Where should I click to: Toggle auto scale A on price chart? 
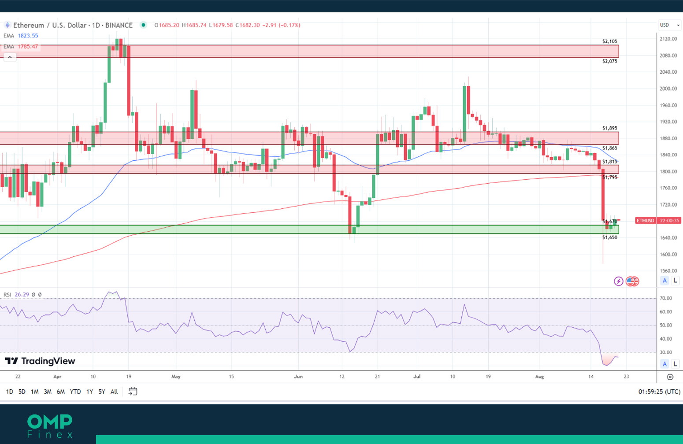tap(665, 280)
